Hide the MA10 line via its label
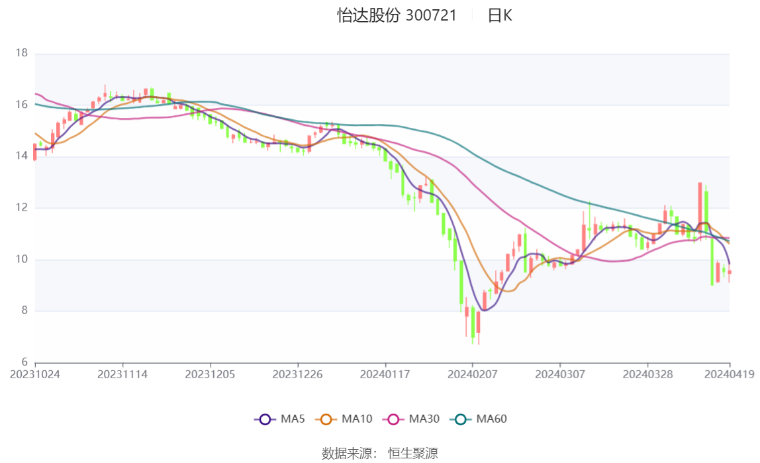Viewport: 760px width, 463px height. pos(357,419)
